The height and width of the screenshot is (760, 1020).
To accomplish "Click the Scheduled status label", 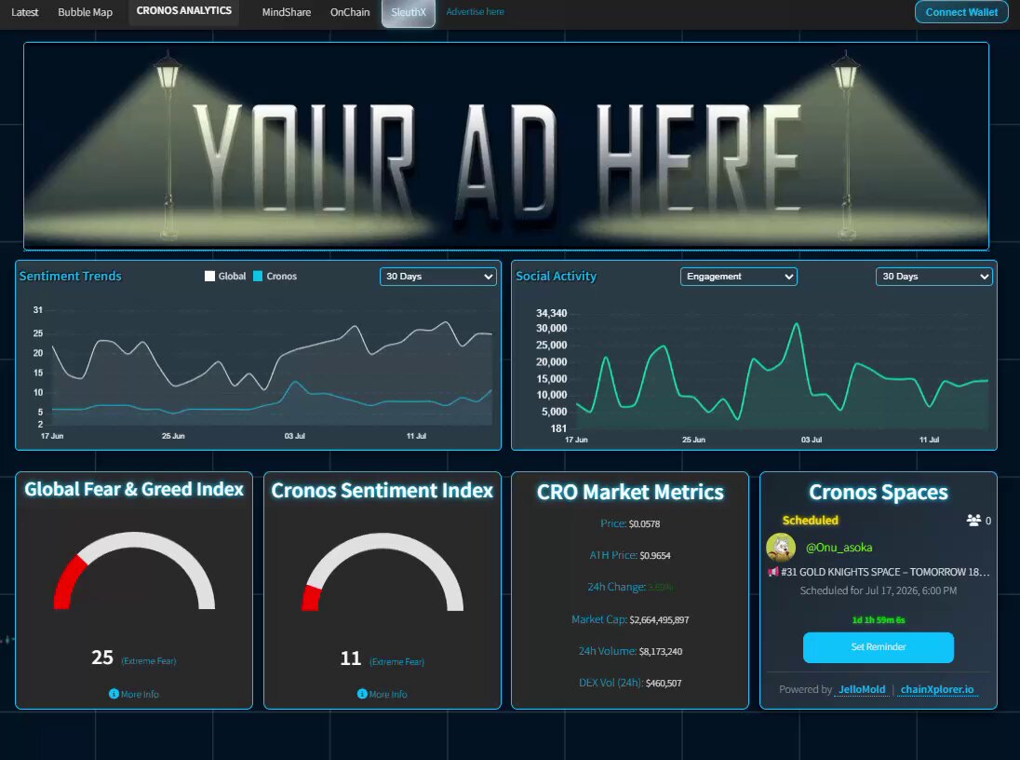I will tap(810, 521).
